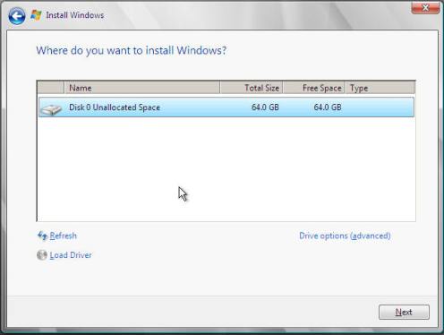The height and width of the screenshot is (335, 444).
Task: Click the Refresh arrows icon
Action: [x=42, y=236]
